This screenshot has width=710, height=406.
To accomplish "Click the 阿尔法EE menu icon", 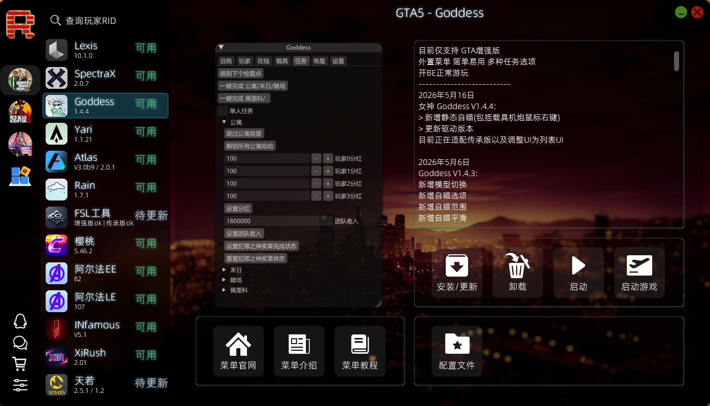I will point(56,273).
